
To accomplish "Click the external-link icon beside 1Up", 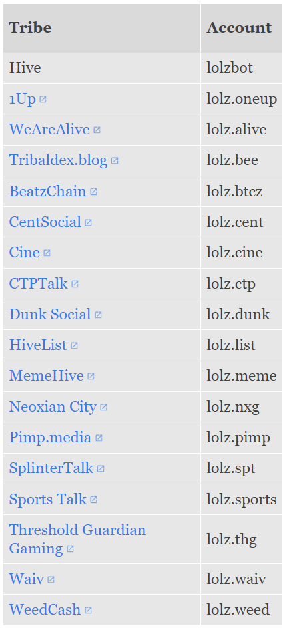I will pos(43,99).
